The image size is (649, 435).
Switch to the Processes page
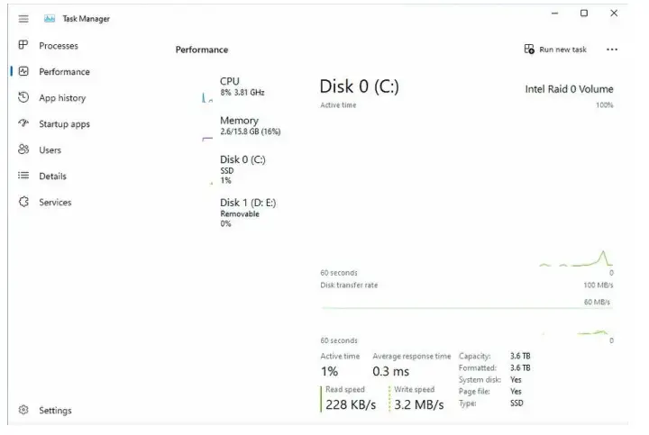coord(59,46)
